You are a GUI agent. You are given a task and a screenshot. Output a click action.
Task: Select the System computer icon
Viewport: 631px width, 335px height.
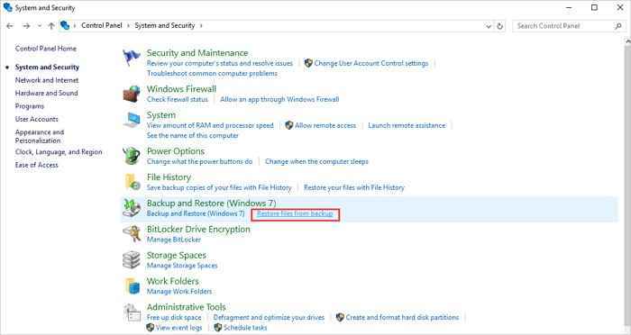coord(132,120)
